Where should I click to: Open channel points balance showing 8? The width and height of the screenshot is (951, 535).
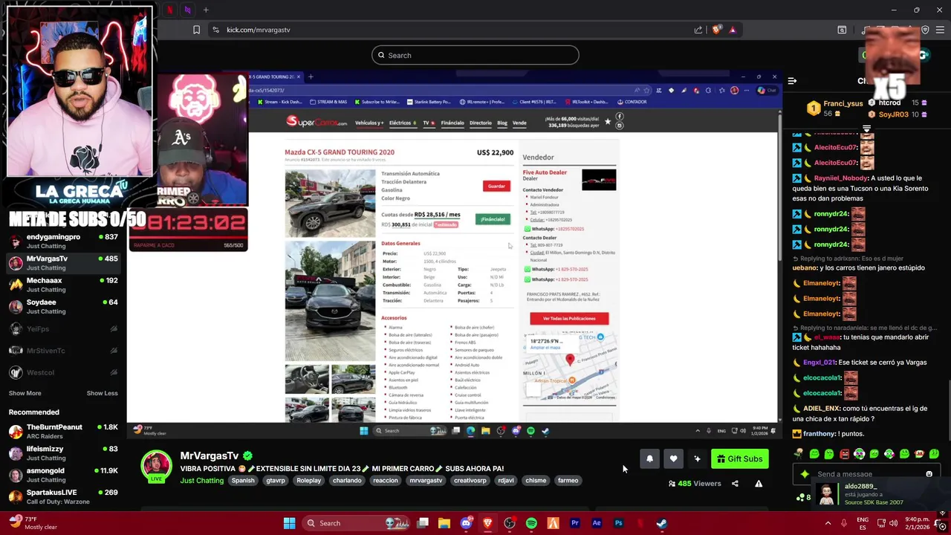click(804, 497)
